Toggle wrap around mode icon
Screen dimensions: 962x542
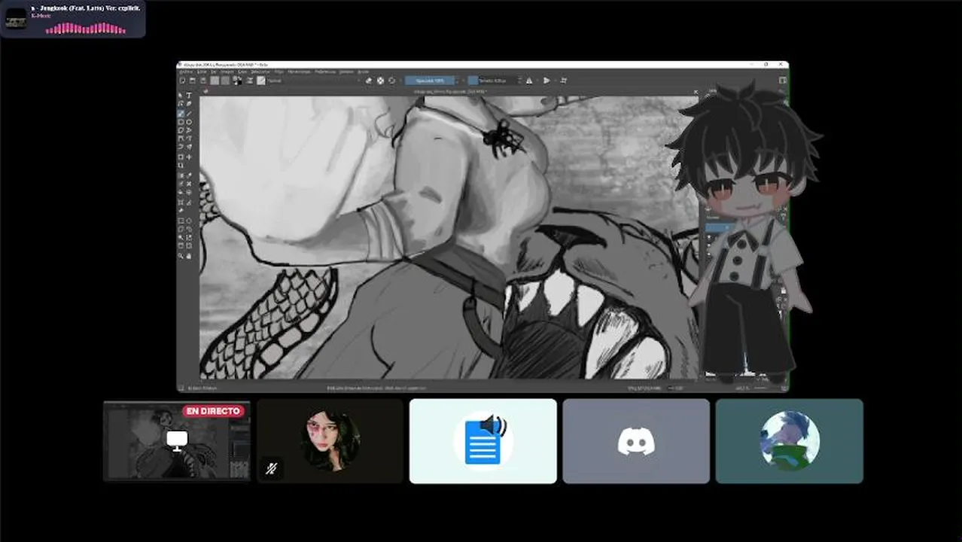564,81
